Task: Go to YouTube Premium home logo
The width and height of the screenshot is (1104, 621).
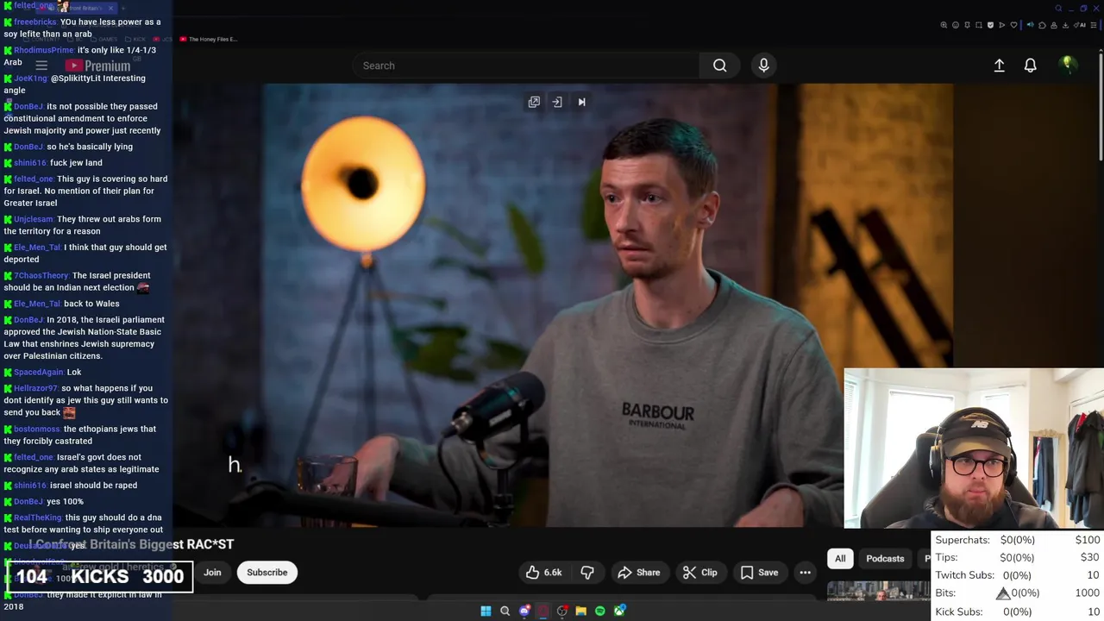Action: [x=97, y=66]
